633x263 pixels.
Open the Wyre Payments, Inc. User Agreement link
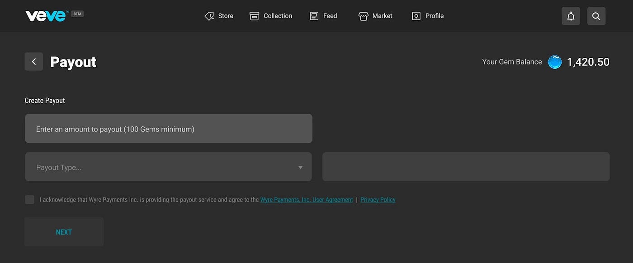307,199
